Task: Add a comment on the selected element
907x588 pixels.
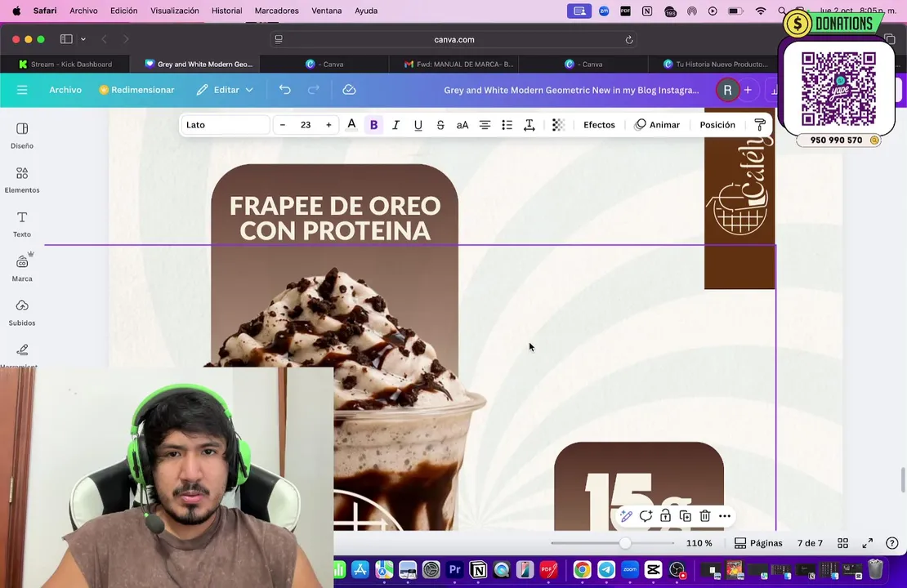Action: click(x=646, y=516)
